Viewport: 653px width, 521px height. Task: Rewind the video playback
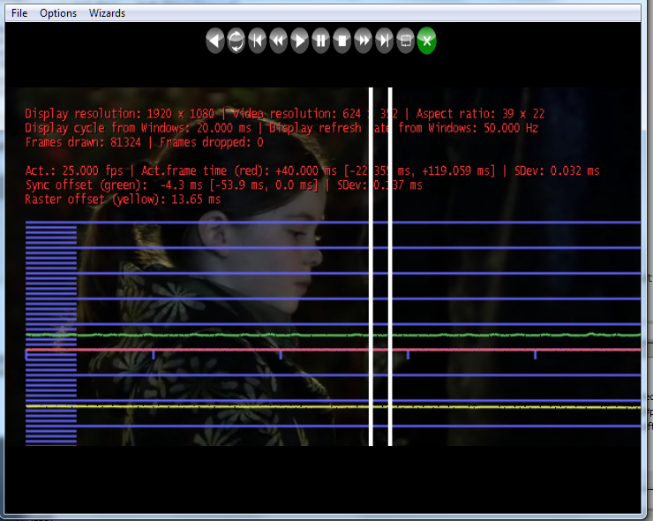[x=279, y=41]
